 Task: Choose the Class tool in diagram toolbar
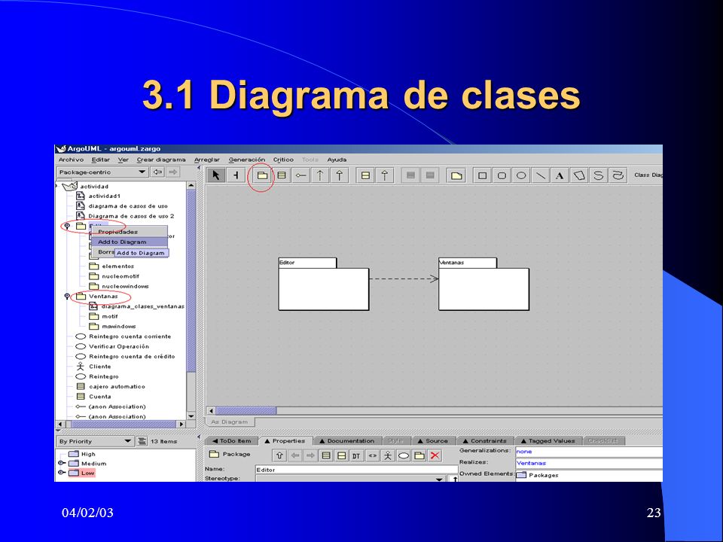coord(282,175)
